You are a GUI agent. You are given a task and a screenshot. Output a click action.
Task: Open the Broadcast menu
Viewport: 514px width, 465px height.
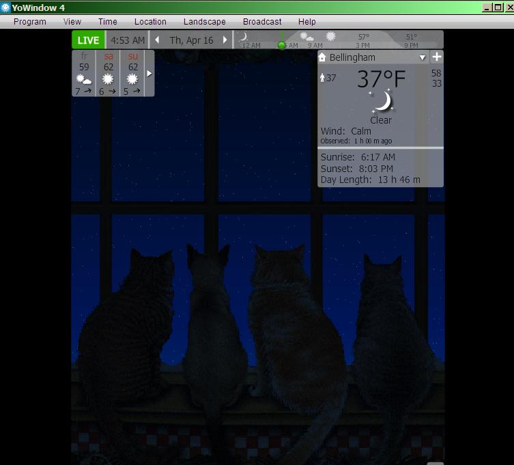(x=262, y=22)
